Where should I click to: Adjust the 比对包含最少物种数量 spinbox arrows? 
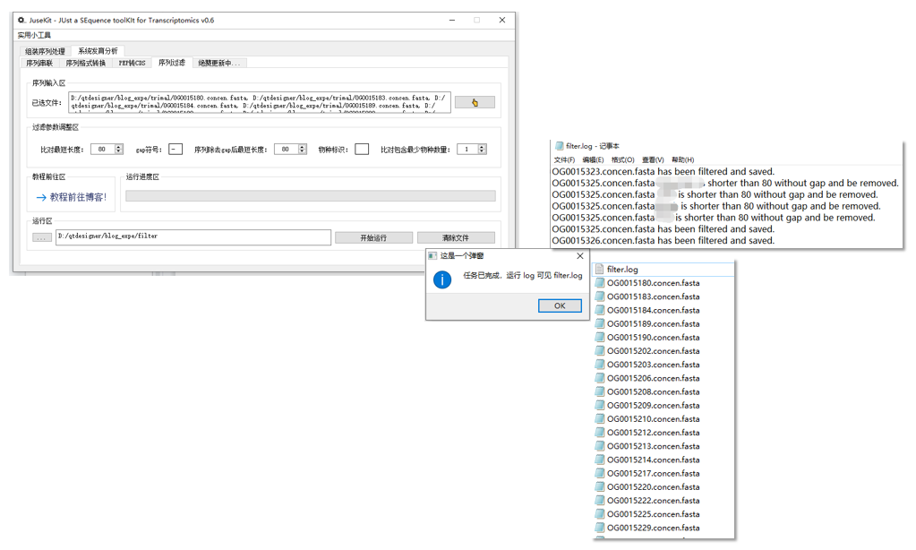click(483, 149)
